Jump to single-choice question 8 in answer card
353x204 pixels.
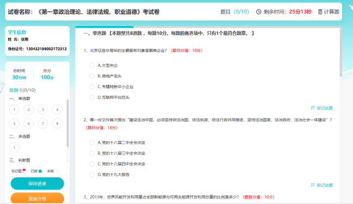[57, 123]
